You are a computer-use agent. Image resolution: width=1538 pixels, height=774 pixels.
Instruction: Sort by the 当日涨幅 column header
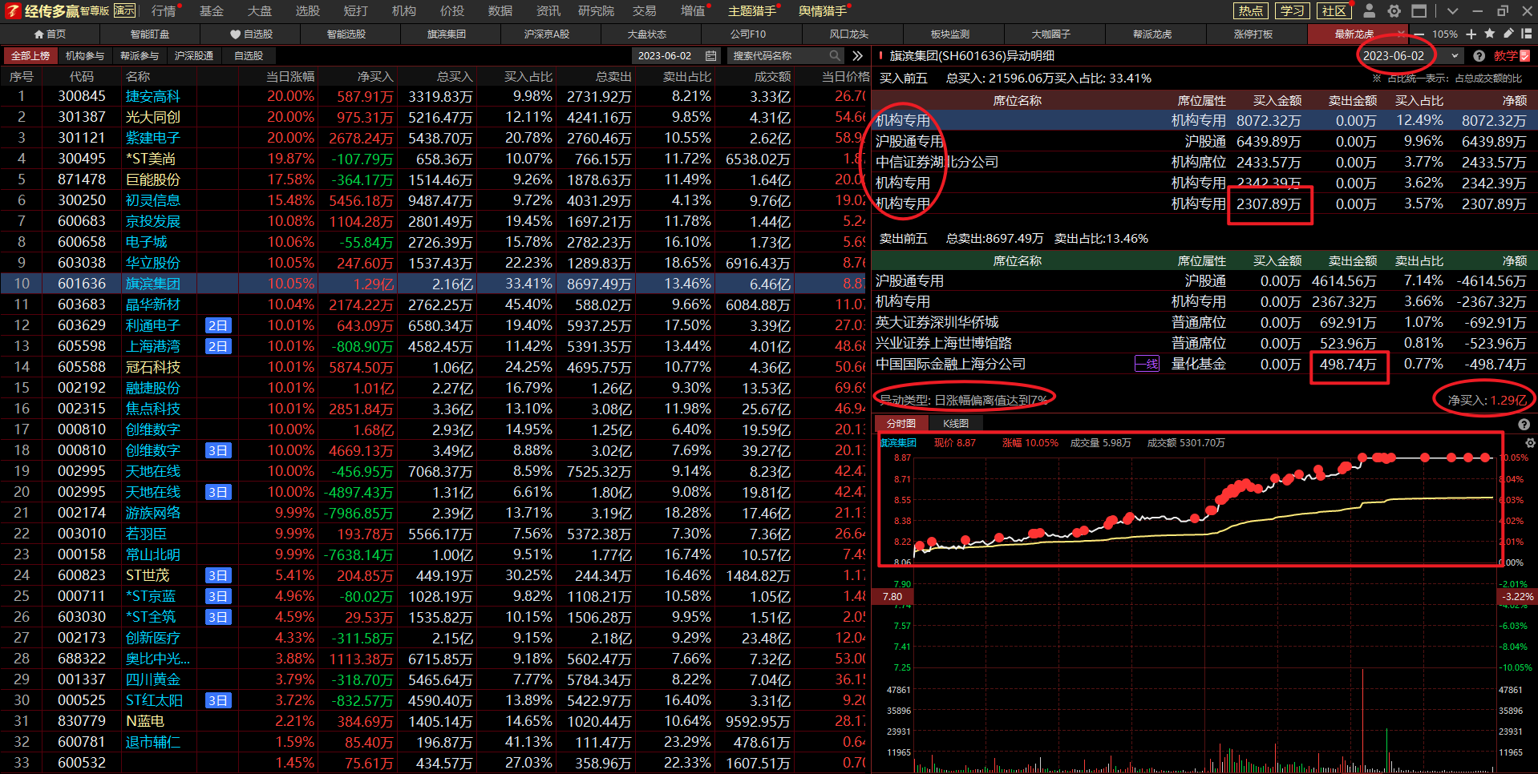[290, 76]
